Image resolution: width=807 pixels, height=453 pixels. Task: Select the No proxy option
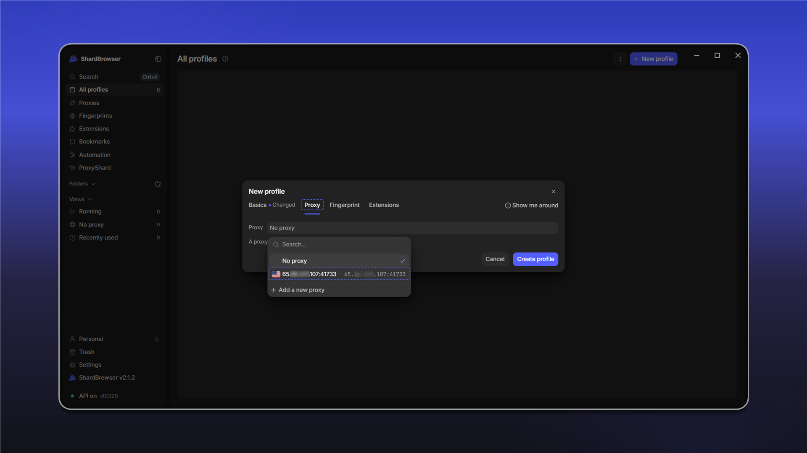(339, 261)
